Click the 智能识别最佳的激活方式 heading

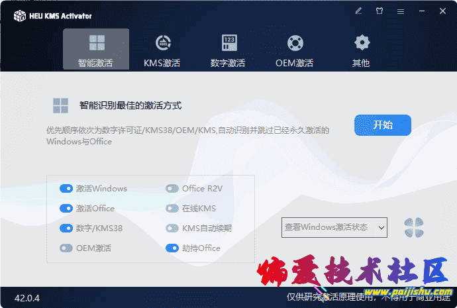130,105
